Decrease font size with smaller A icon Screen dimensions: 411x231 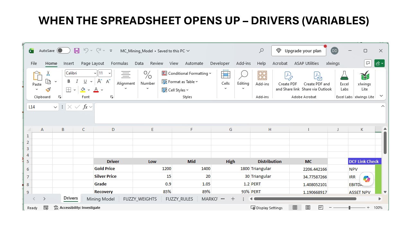(108, 81)
